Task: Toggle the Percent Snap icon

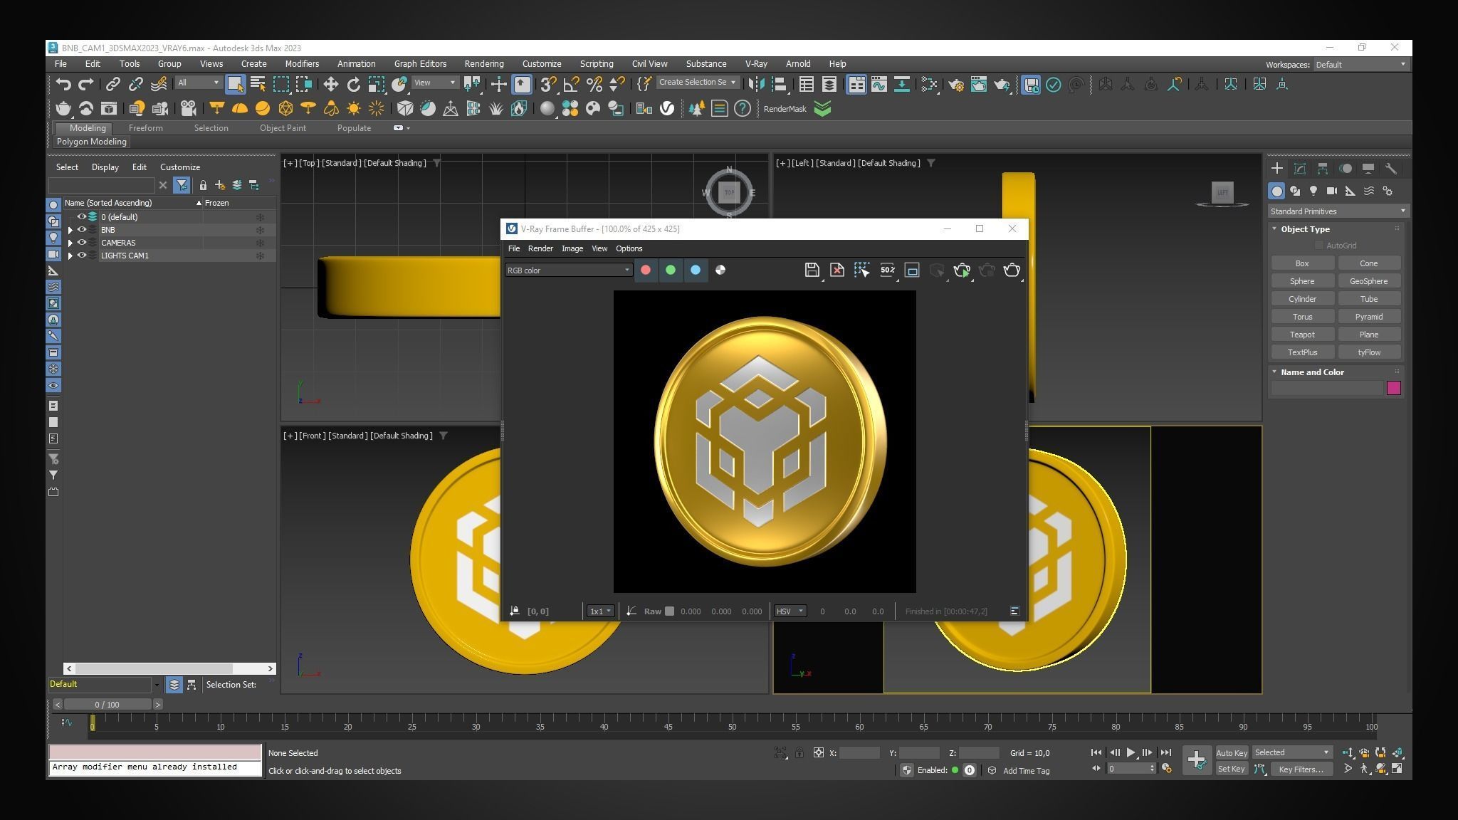Action: click(594, 85)
